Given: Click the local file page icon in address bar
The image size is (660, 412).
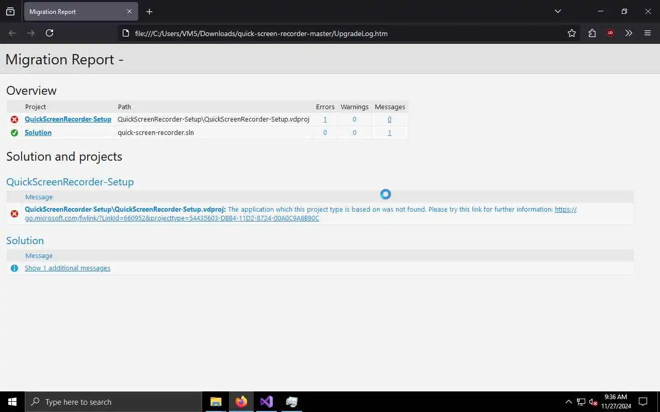Looking at the screenshot, I should [125, 33].
